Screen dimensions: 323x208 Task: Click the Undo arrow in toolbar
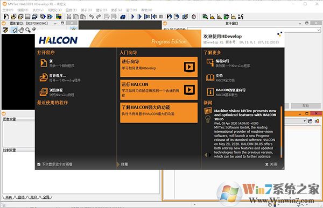point(92,17)
